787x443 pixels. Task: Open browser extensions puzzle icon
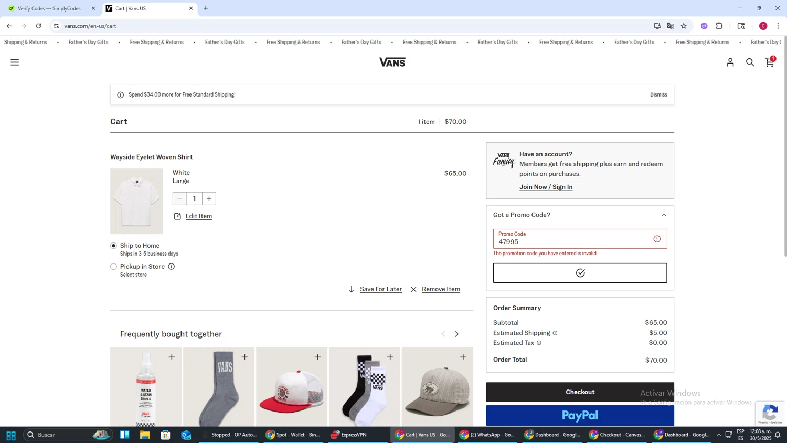[x=719, y=26]
